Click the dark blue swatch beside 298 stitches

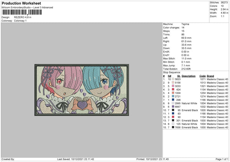(173, 100)
